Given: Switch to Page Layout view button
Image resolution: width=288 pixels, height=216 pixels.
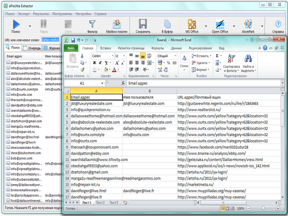Looking at the screenshot, I should pyautogui.click(x=228, y=208).
